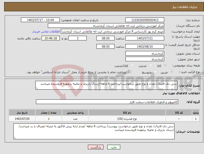Click the توضیحات خریدار text area
The height and width of the screenshot is (154, 204).
94,131
